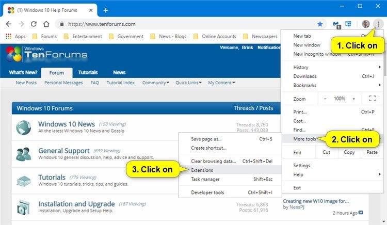The width and height of the screenshot is (387, 225).
Task: Click the browser Back arrow
Action: (x=9, y=24)
